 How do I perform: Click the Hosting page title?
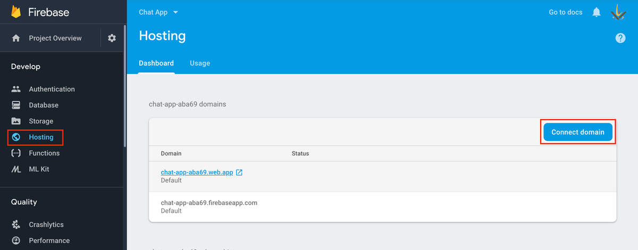(162, 36)
